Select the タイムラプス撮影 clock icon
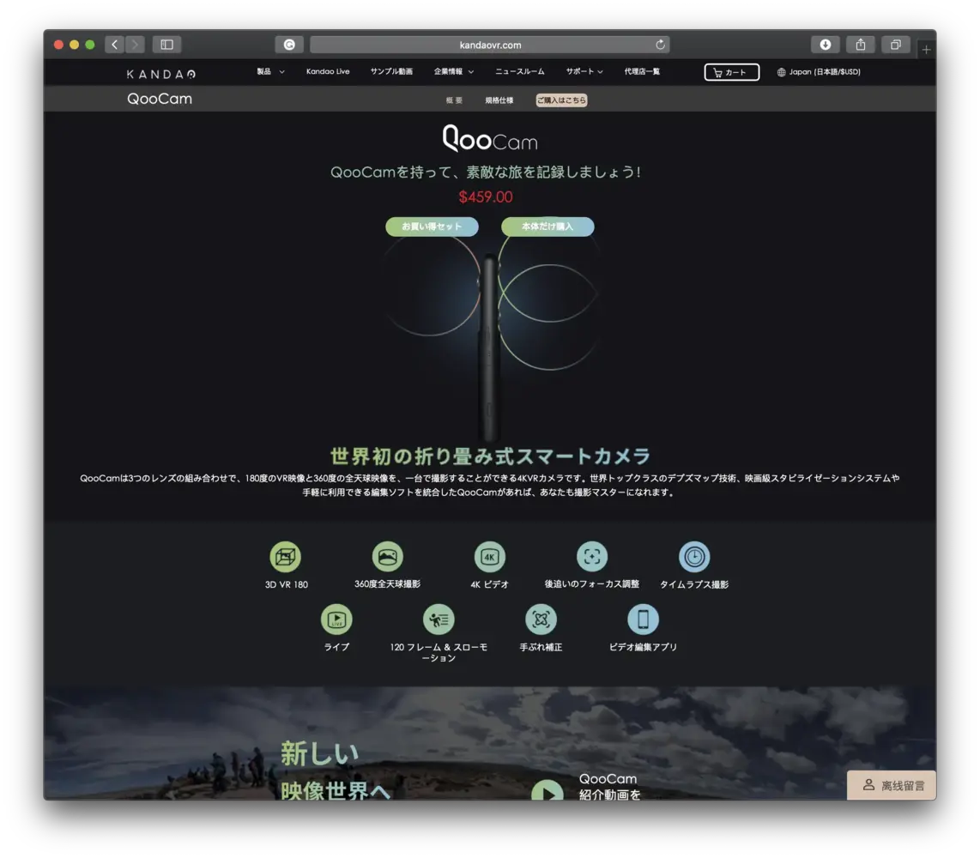980x858 pixels. click(694, 557)
